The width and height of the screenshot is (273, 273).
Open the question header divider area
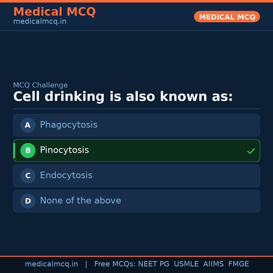coord(136,109)
